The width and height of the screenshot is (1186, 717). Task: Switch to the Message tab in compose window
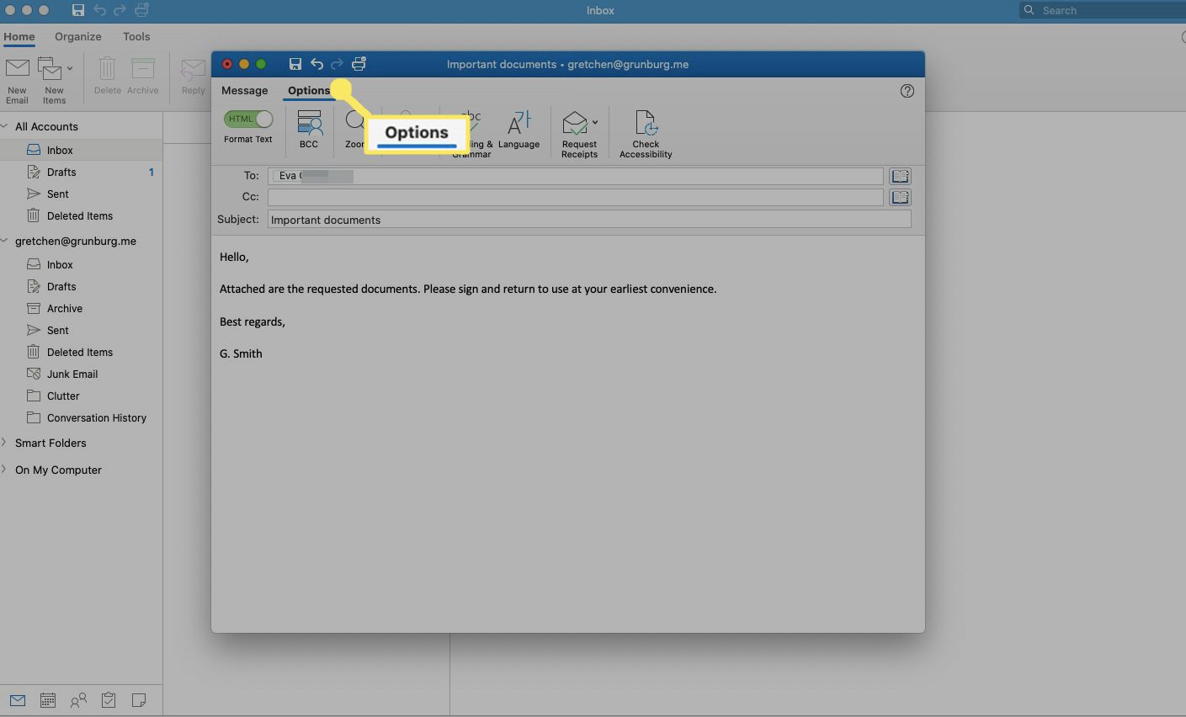pyautogui.click(x=244, y=90)
